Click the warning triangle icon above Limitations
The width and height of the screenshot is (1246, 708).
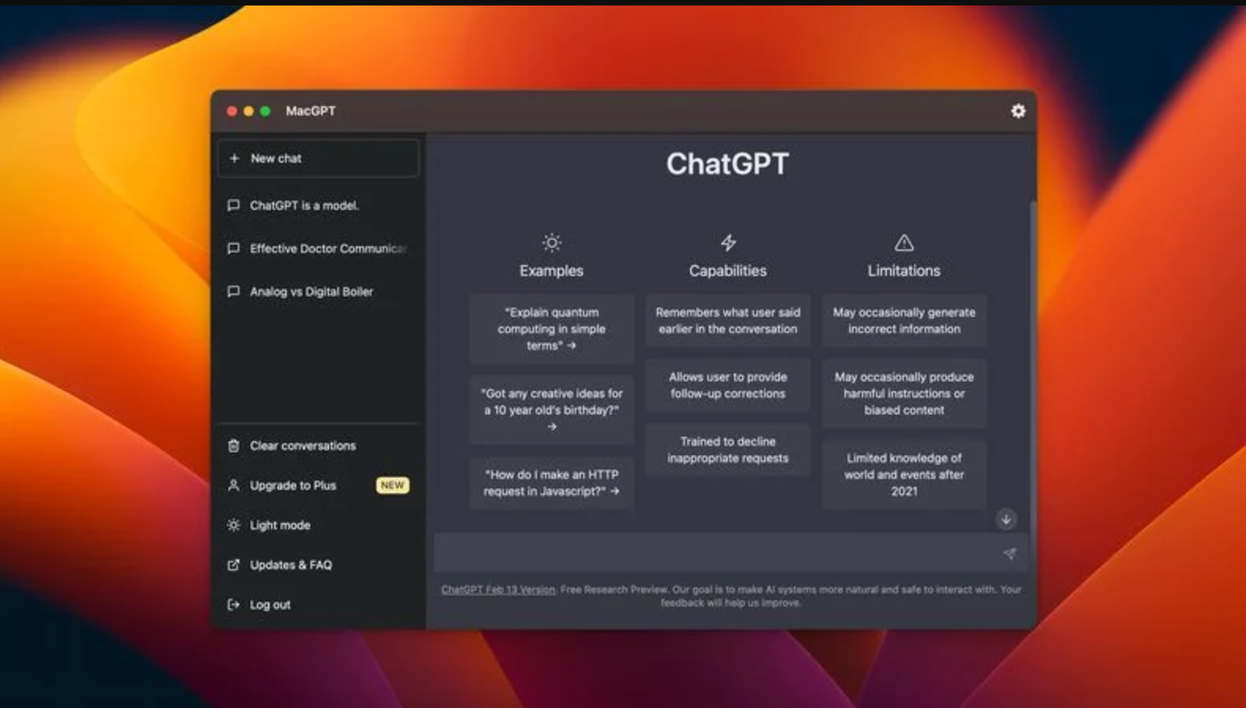pos(904,242)
